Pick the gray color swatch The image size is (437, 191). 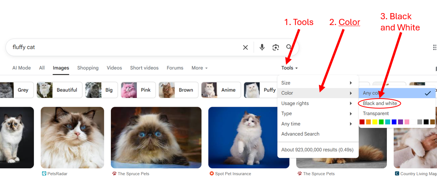pyautogui.click(x=420, y=122)
